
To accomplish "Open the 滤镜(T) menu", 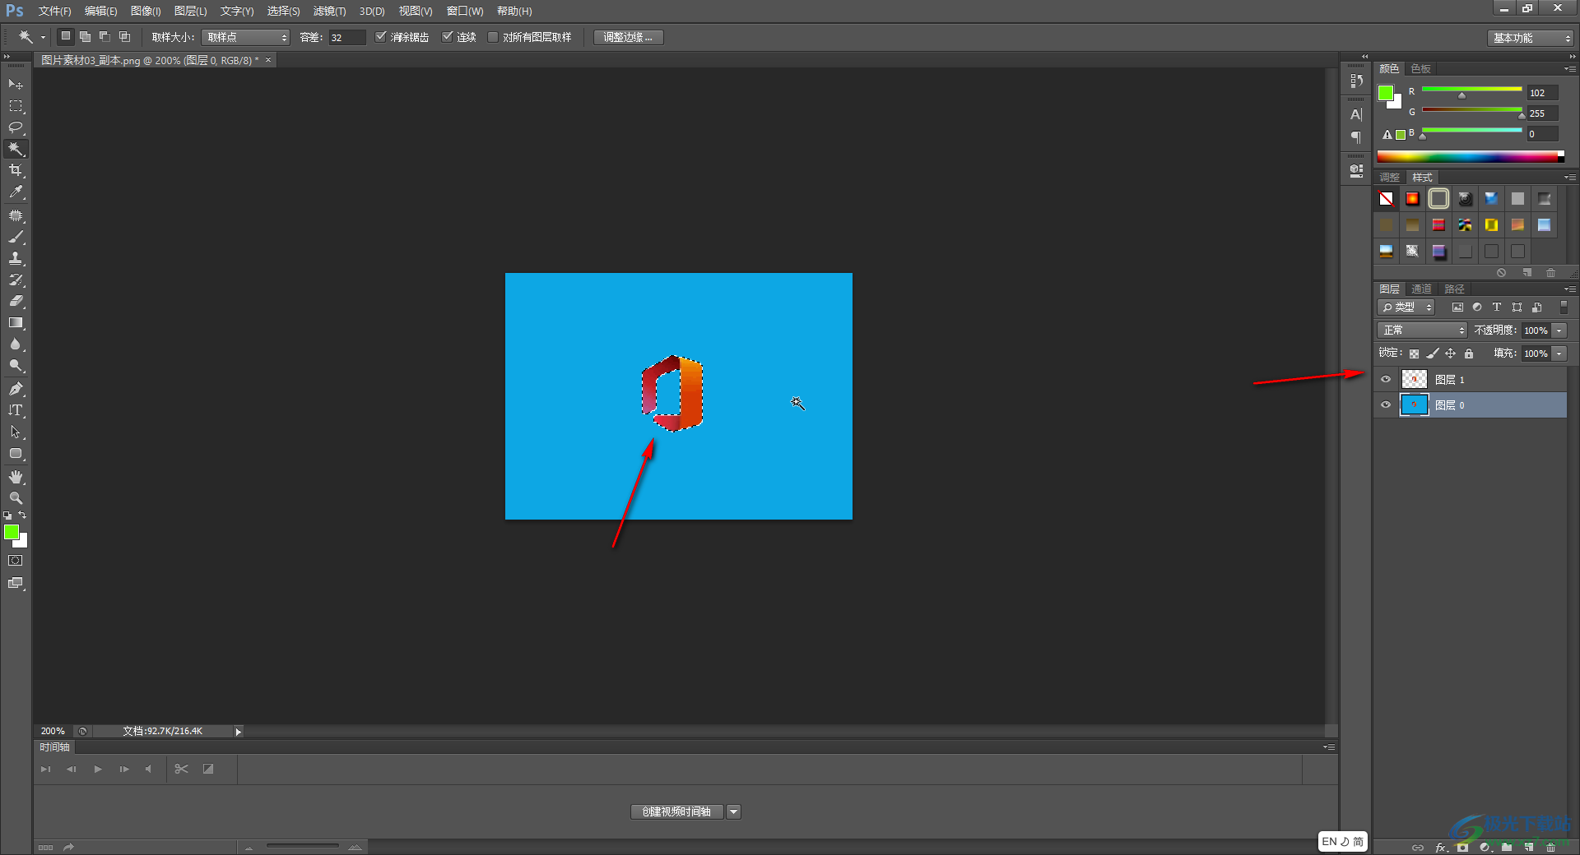I will pyautogui.click(x=329, y=11).
